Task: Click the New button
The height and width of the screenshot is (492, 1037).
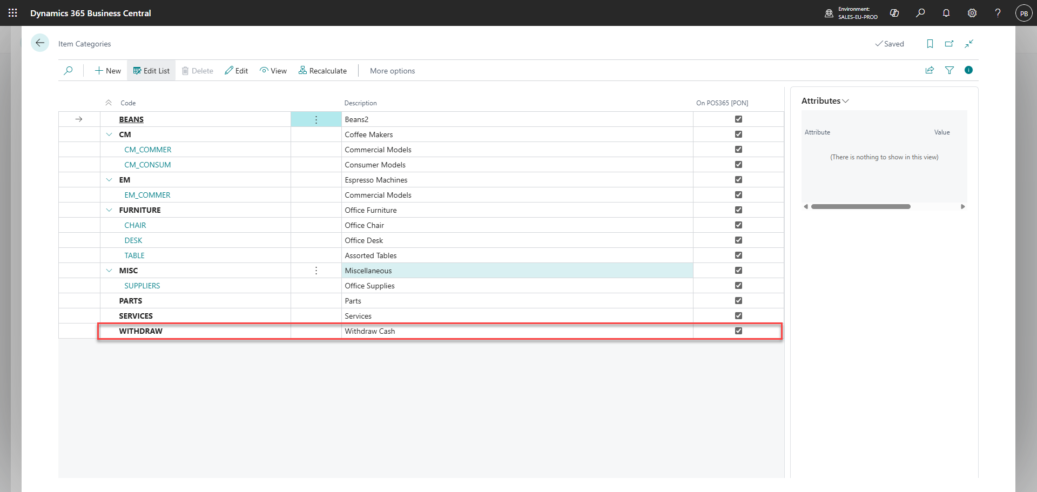Action: click(x=108, y=71)
